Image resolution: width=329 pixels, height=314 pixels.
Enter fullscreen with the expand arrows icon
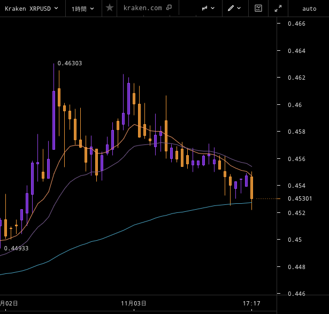coord(278,9)
